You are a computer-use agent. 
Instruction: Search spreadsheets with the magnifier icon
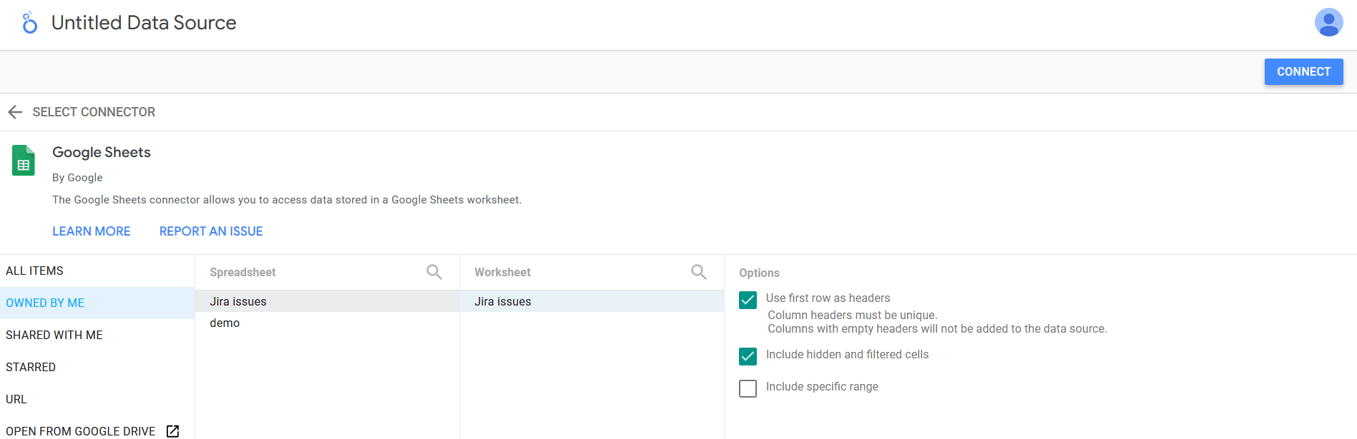434,272
